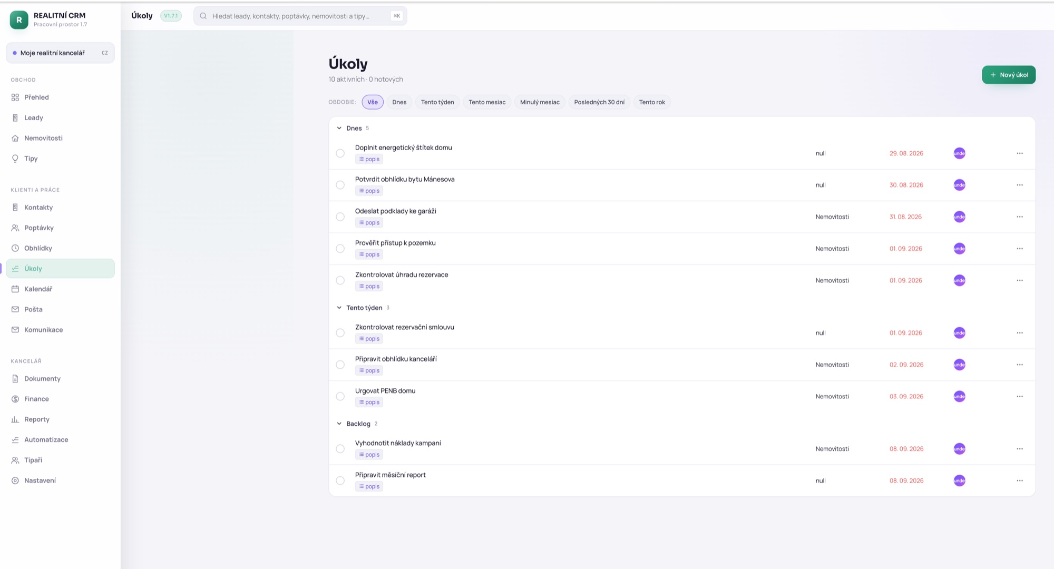Collapse the Backlog task group

pos(339,424)
